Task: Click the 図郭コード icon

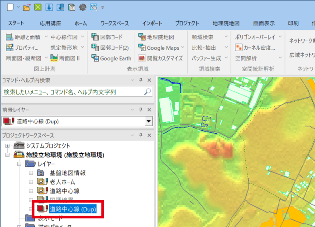Action: click(x=95, y=37)
